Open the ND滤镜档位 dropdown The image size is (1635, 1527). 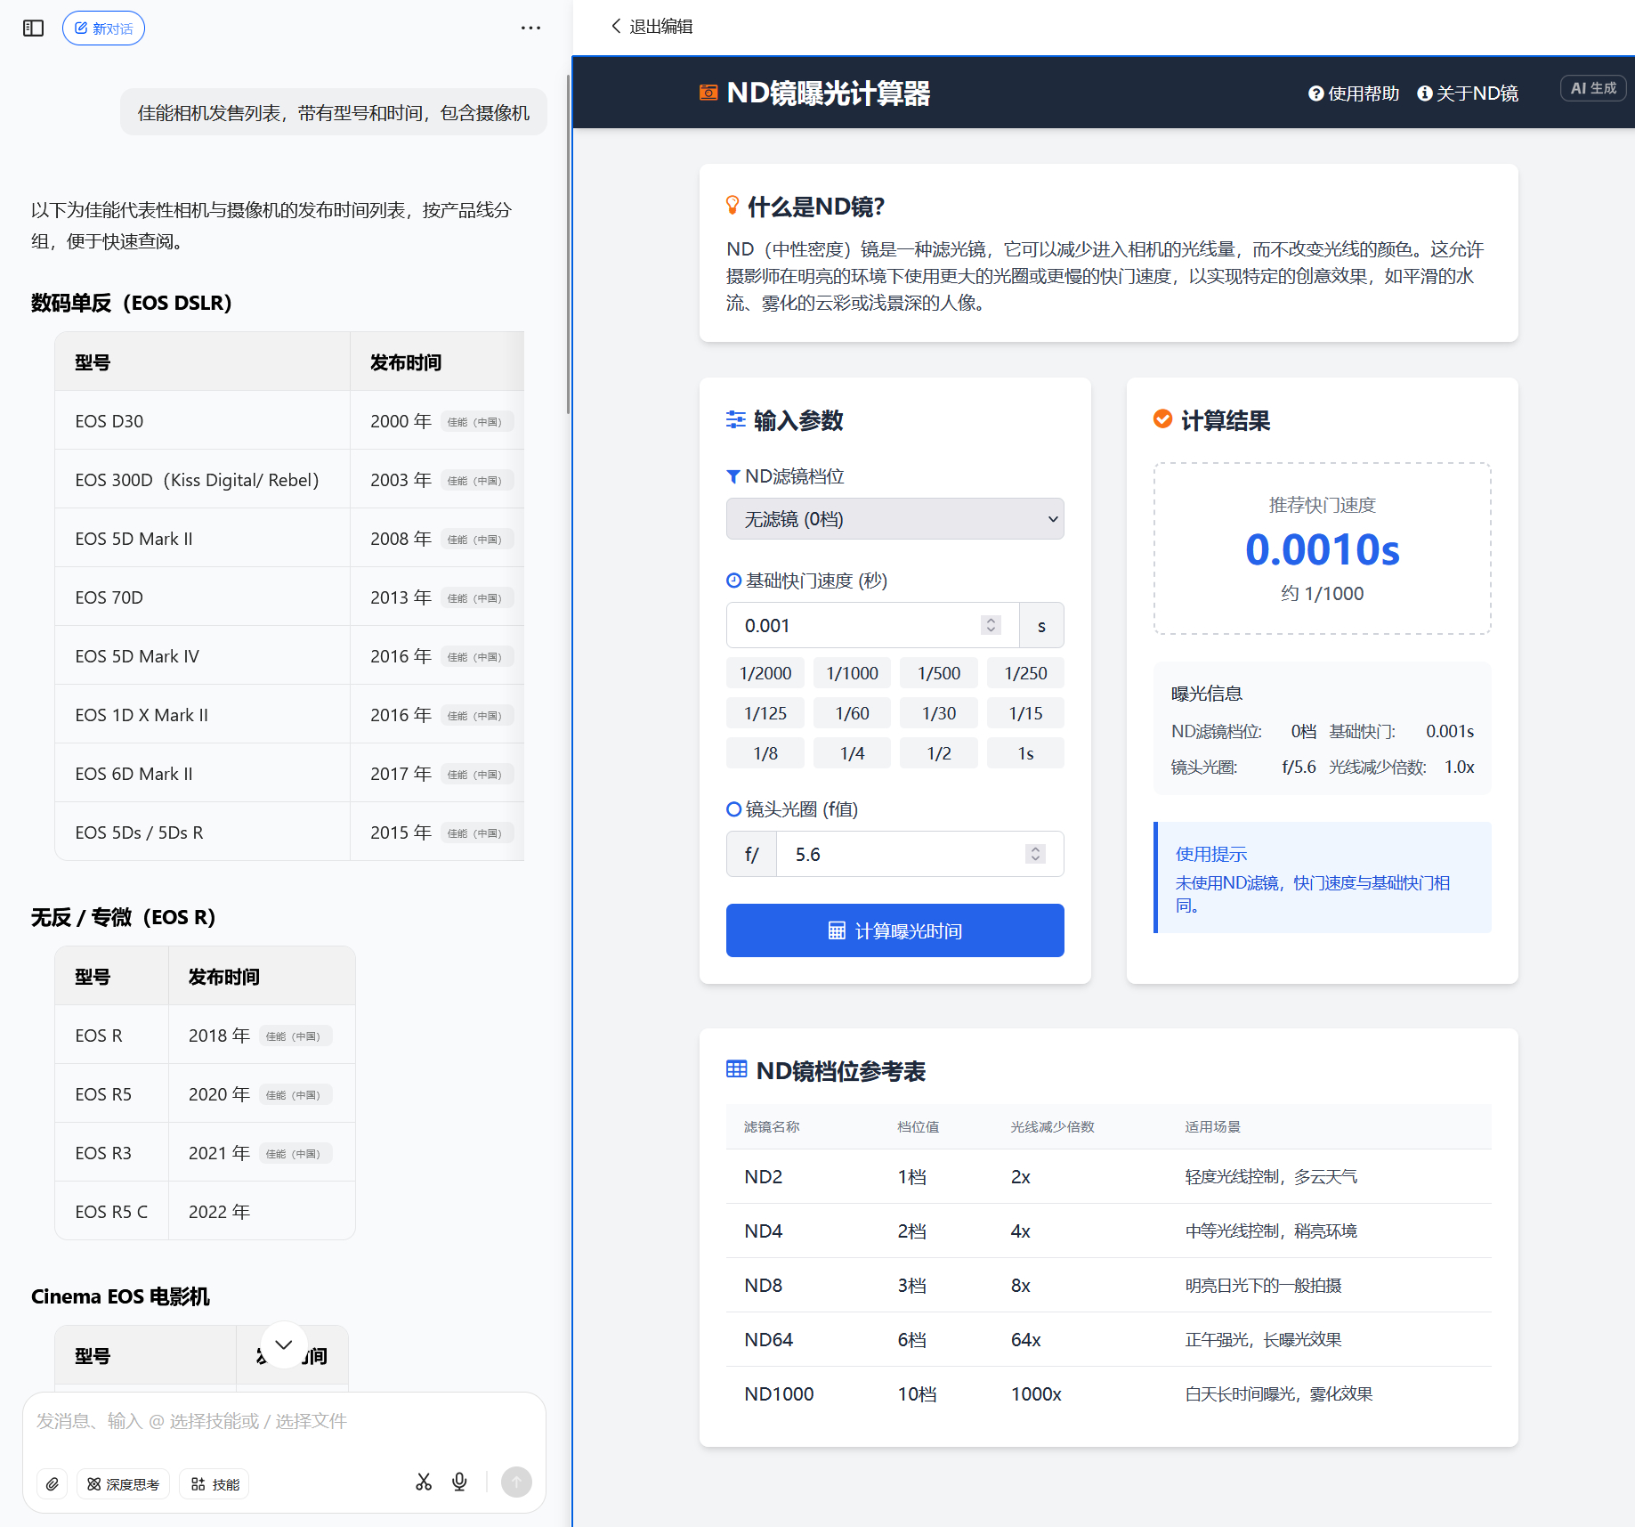[x=894, y=519]
